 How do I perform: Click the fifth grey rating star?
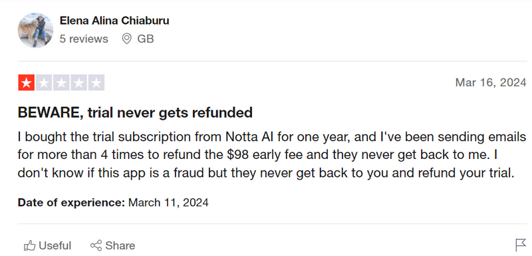[x=96, y=82]
